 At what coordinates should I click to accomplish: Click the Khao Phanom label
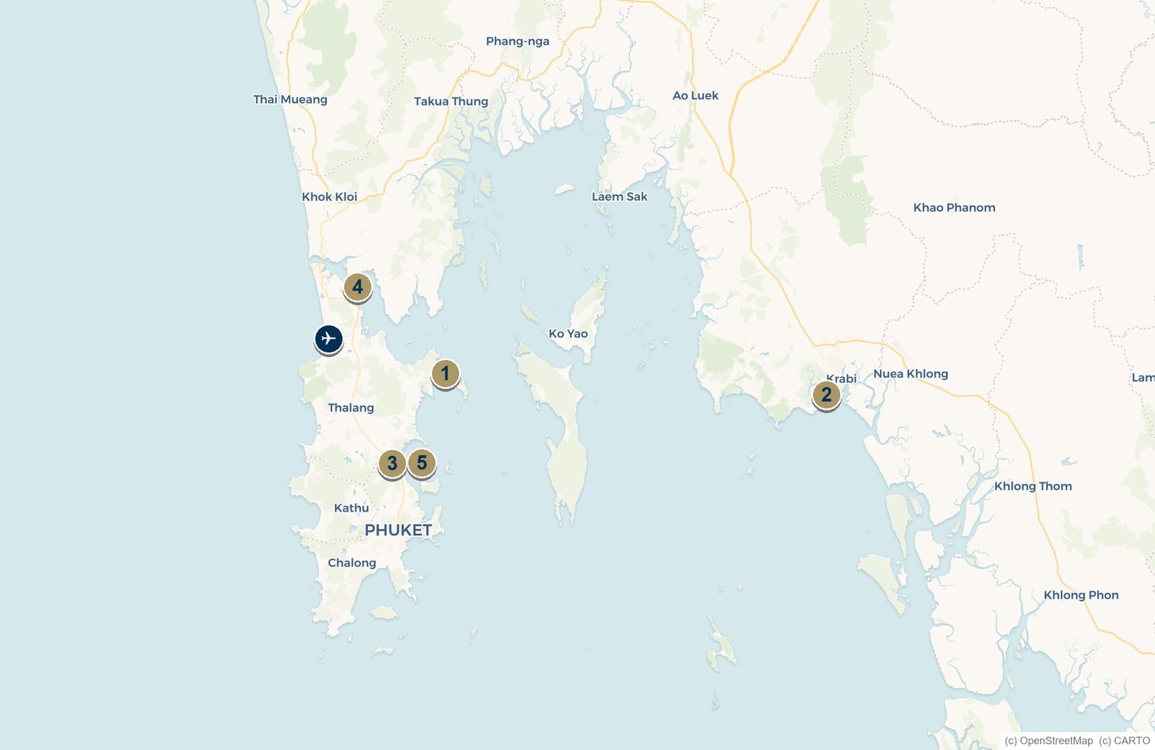tap(954, 208)
